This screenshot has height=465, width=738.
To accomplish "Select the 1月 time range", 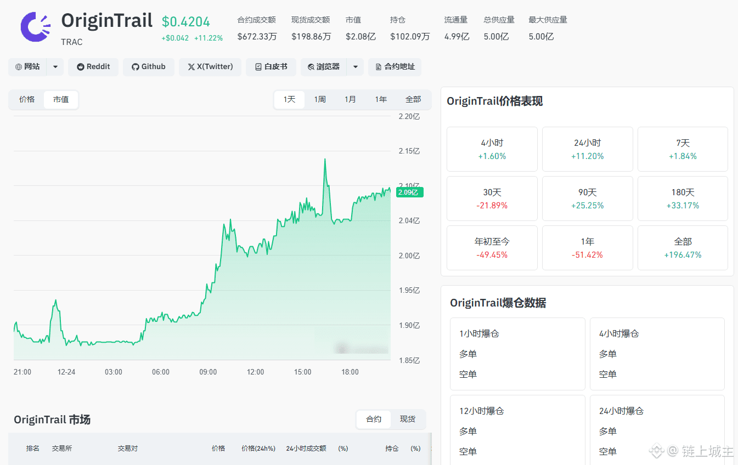I will point(350,100).
